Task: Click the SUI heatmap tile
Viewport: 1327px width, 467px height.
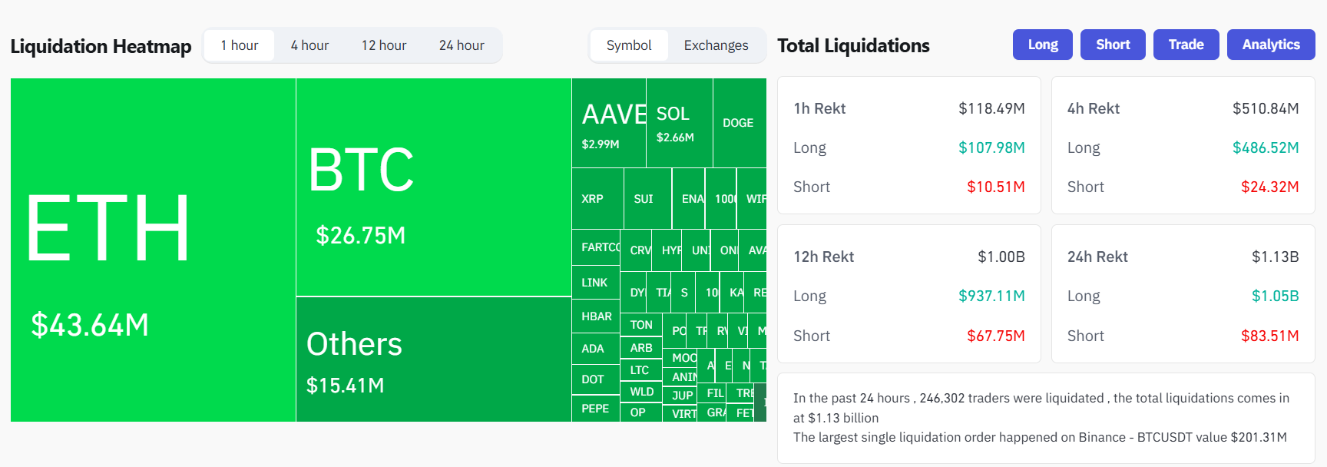Action: (x=647, y=199)
